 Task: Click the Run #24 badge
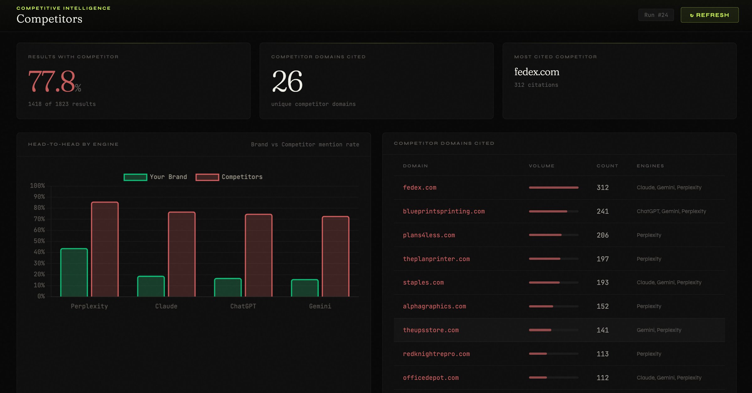click(x=656, y=15)
